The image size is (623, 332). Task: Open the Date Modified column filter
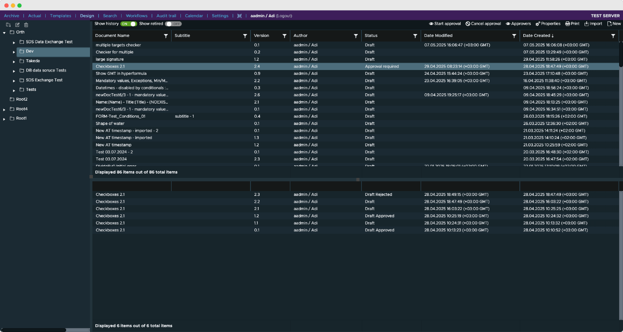pos(514,35)
